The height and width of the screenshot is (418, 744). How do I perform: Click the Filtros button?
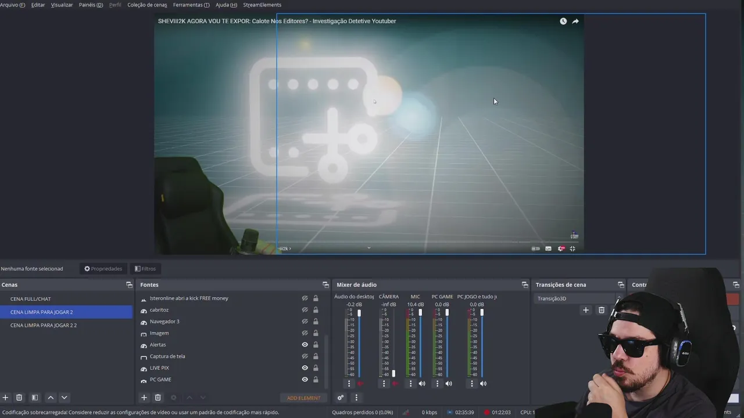click(145, 269)
